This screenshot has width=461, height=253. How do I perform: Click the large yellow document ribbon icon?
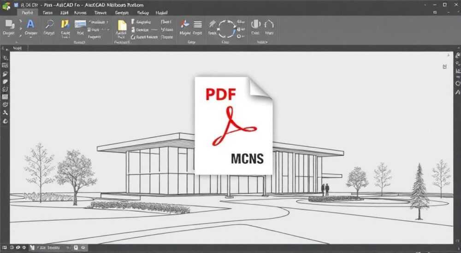(122, 25)
